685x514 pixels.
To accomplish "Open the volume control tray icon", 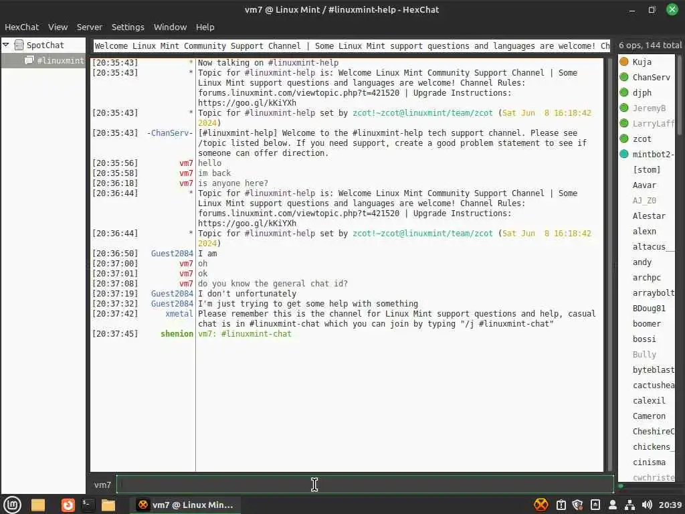I will [647, 505].
